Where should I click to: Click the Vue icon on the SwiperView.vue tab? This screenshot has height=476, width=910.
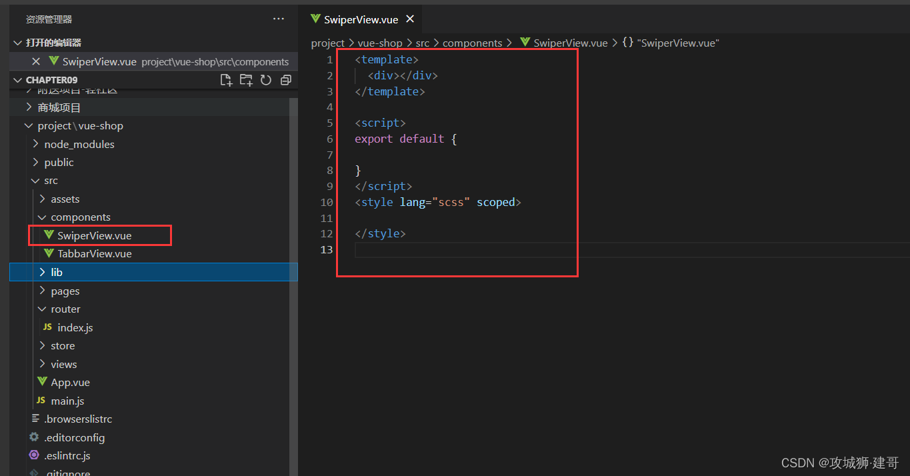click(316, 19)
